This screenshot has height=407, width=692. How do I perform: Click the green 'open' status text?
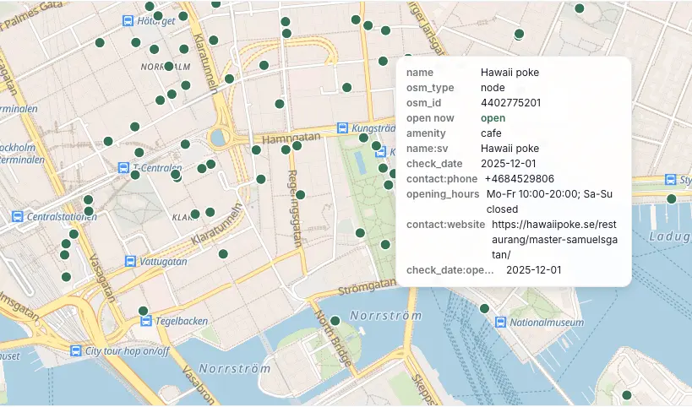pyautogui.click(x=493, y=117)
